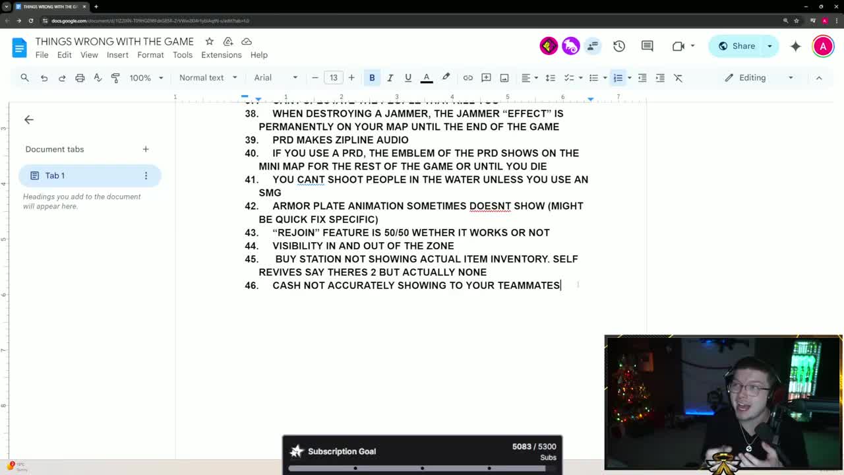This screenshot has height=475, width=844.
Task: Toggle italic formatting
Action: (x=390, y=77)
